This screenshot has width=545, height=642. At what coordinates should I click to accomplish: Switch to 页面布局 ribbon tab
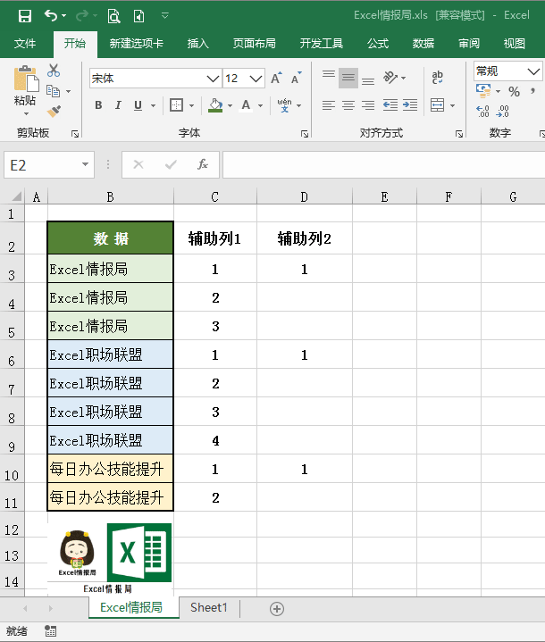coord(254,44)
